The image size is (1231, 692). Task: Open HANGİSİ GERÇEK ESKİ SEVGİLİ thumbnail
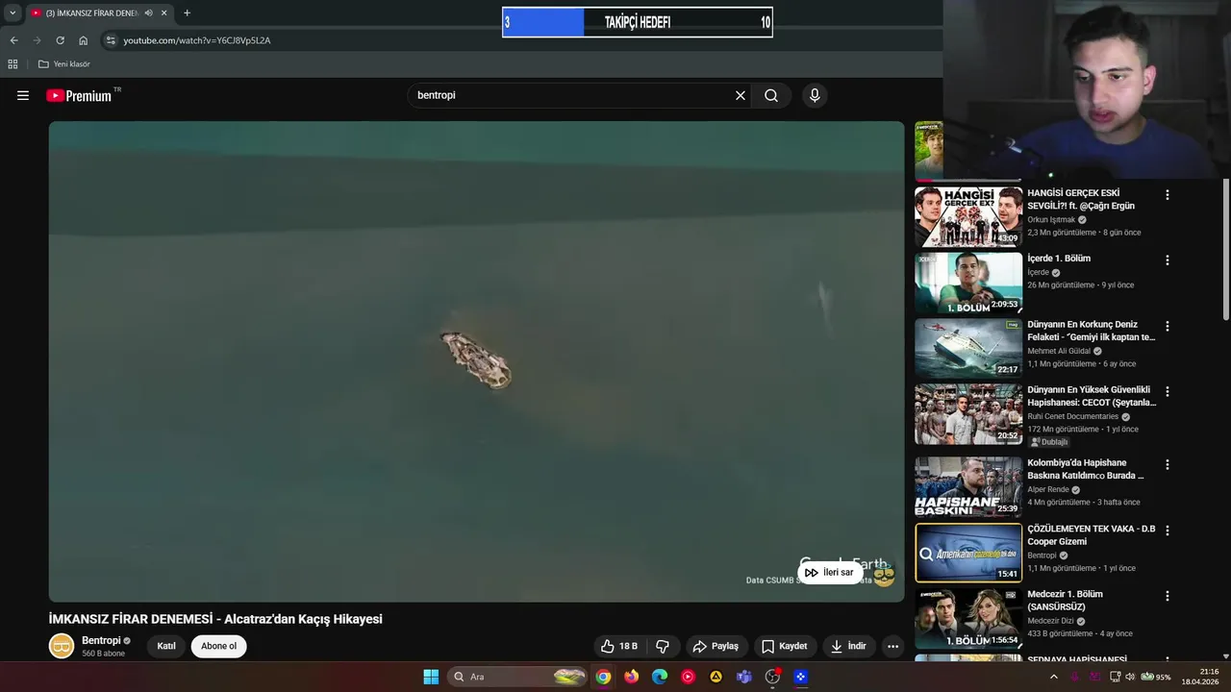tap(967, 216)
